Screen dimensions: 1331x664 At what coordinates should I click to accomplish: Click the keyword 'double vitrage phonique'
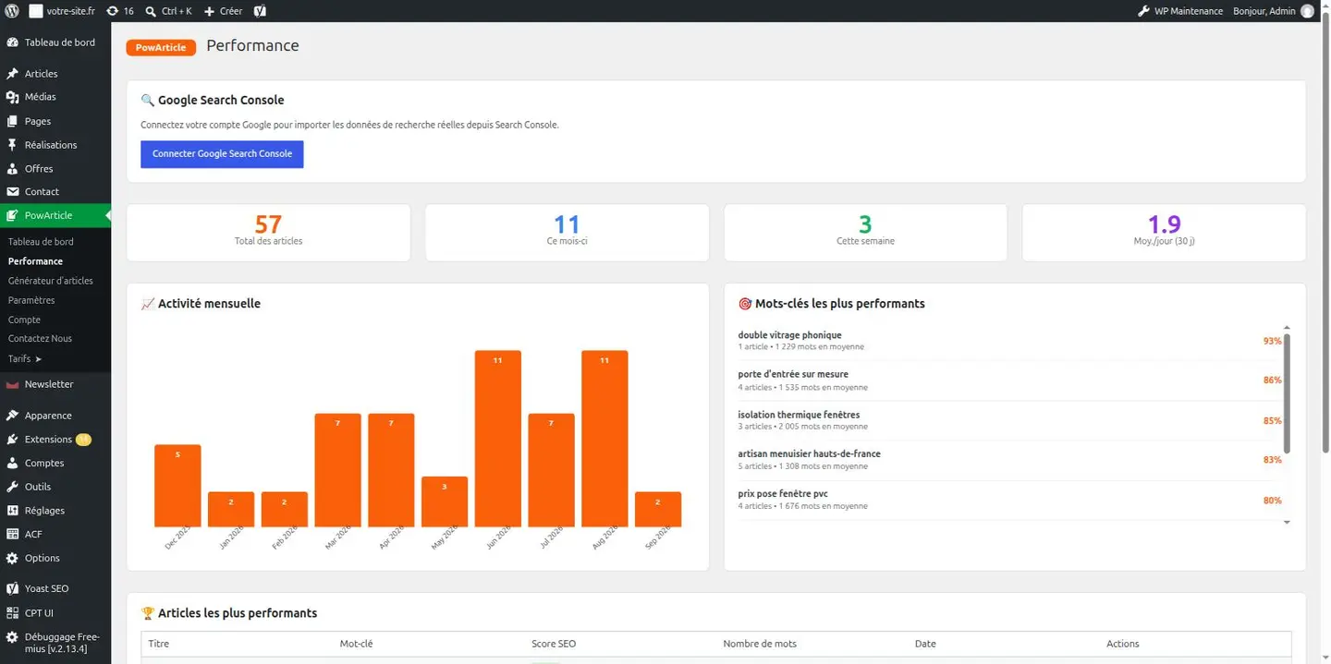pos(789,335)
